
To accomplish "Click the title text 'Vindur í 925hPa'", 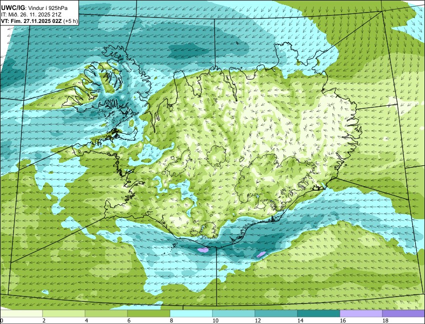I will [x=48, y=8].
